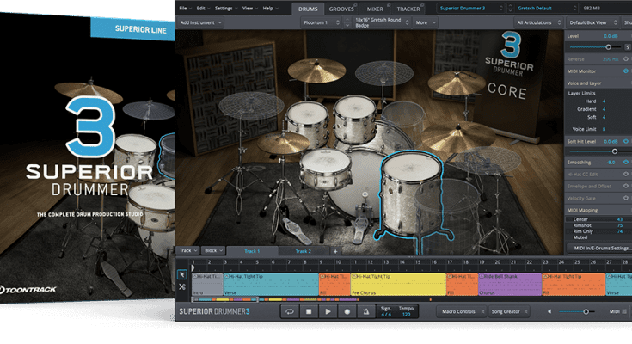This screenshot has height=344, width=632.
Task: Toggle Soft Hit Level on or off
Action: [626, 141]
